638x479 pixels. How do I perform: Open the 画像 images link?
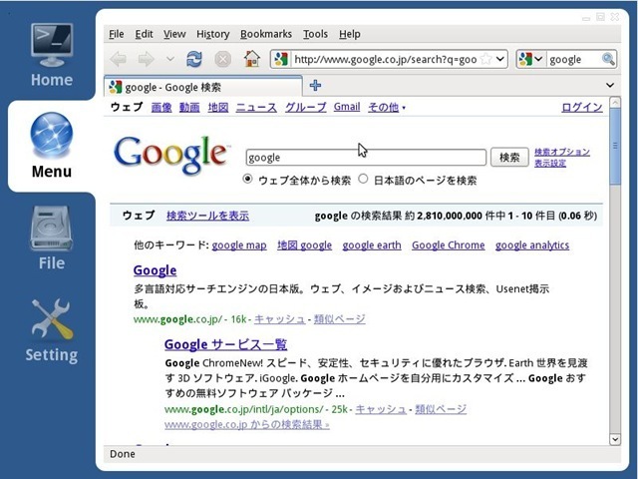coord(161,108)
